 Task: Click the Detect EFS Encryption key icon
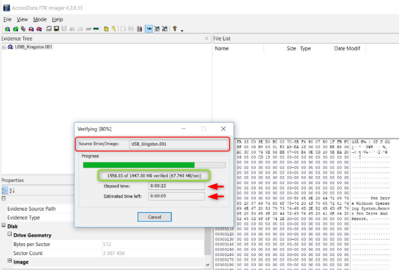coord(114,29)
